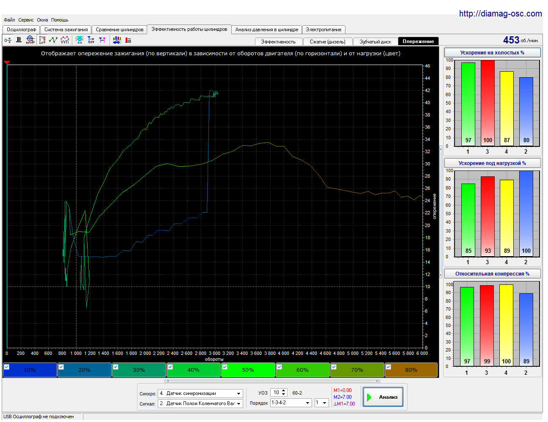The image size is (548, 422).
Task: Toggle the 30% load checkbox
Action: click(x=115, y=367)
